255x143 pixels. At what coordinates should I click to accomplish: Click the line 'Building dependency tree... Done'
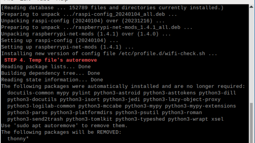[51, 73]
